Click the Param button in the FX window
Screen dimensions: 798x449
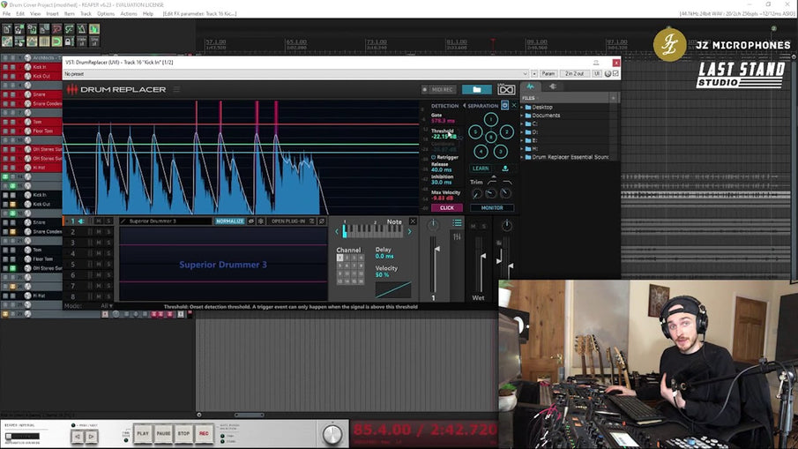click(548, 74)
